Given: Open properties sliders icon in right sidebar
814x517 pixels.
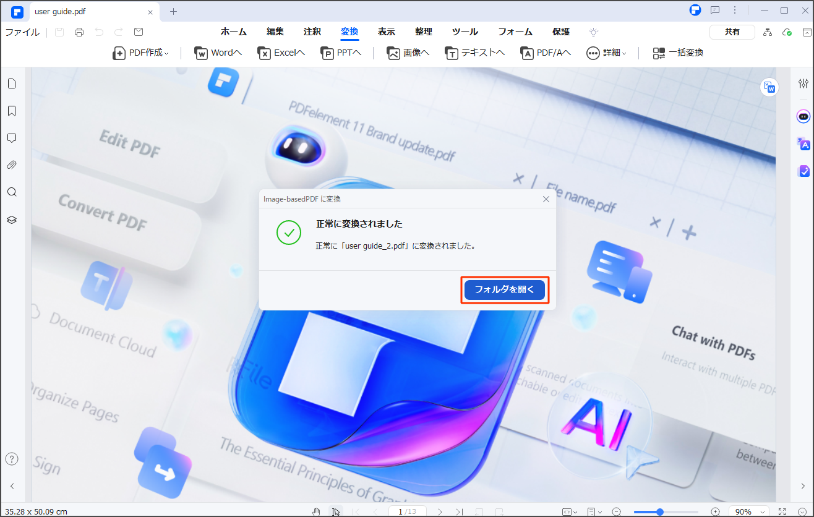Looking at the screenshot, I should (x=803, y=83).
